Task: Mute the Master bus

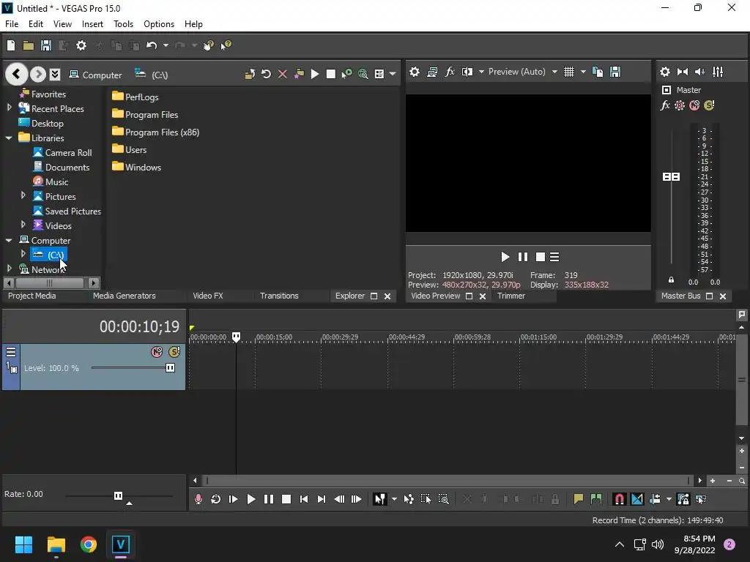Action: (694, 105)
